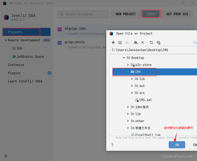Click the GET FROM VCS button
Screen dimensions: 197x161
tap(177, 14)
